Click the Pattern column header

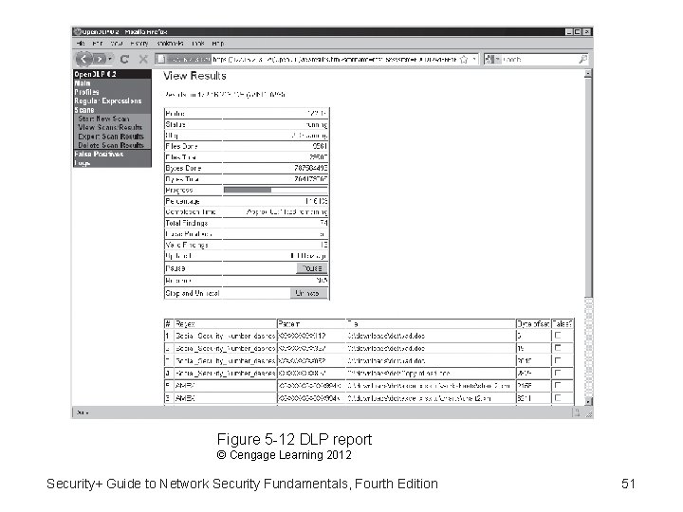289,324
